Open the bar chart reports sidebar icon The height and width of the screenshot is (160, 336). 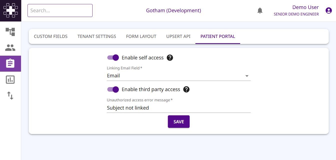tap(10, 80)
